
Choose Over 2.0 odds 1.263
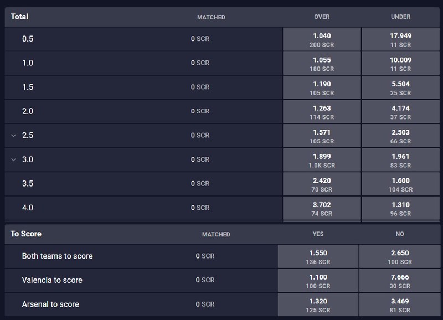pyautogui.click(x=322, y=112)
